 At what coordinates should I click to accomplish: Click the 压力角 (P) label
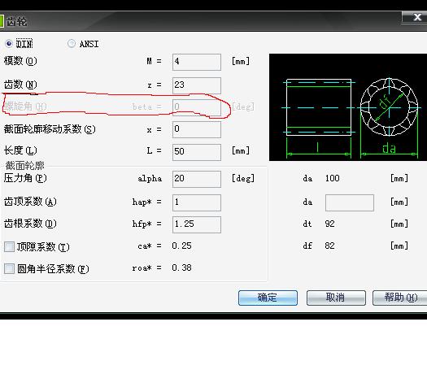pyautogui.click(x=25, y=178)
